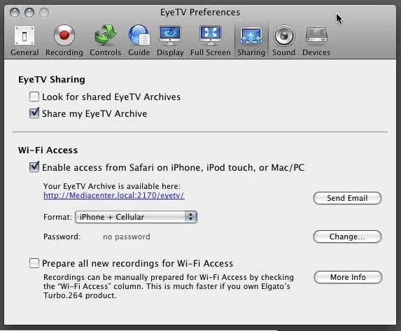Click the 'Wi-Fi Access' heading
Viewport: 401px width, 331px height.
coord(48,150)
